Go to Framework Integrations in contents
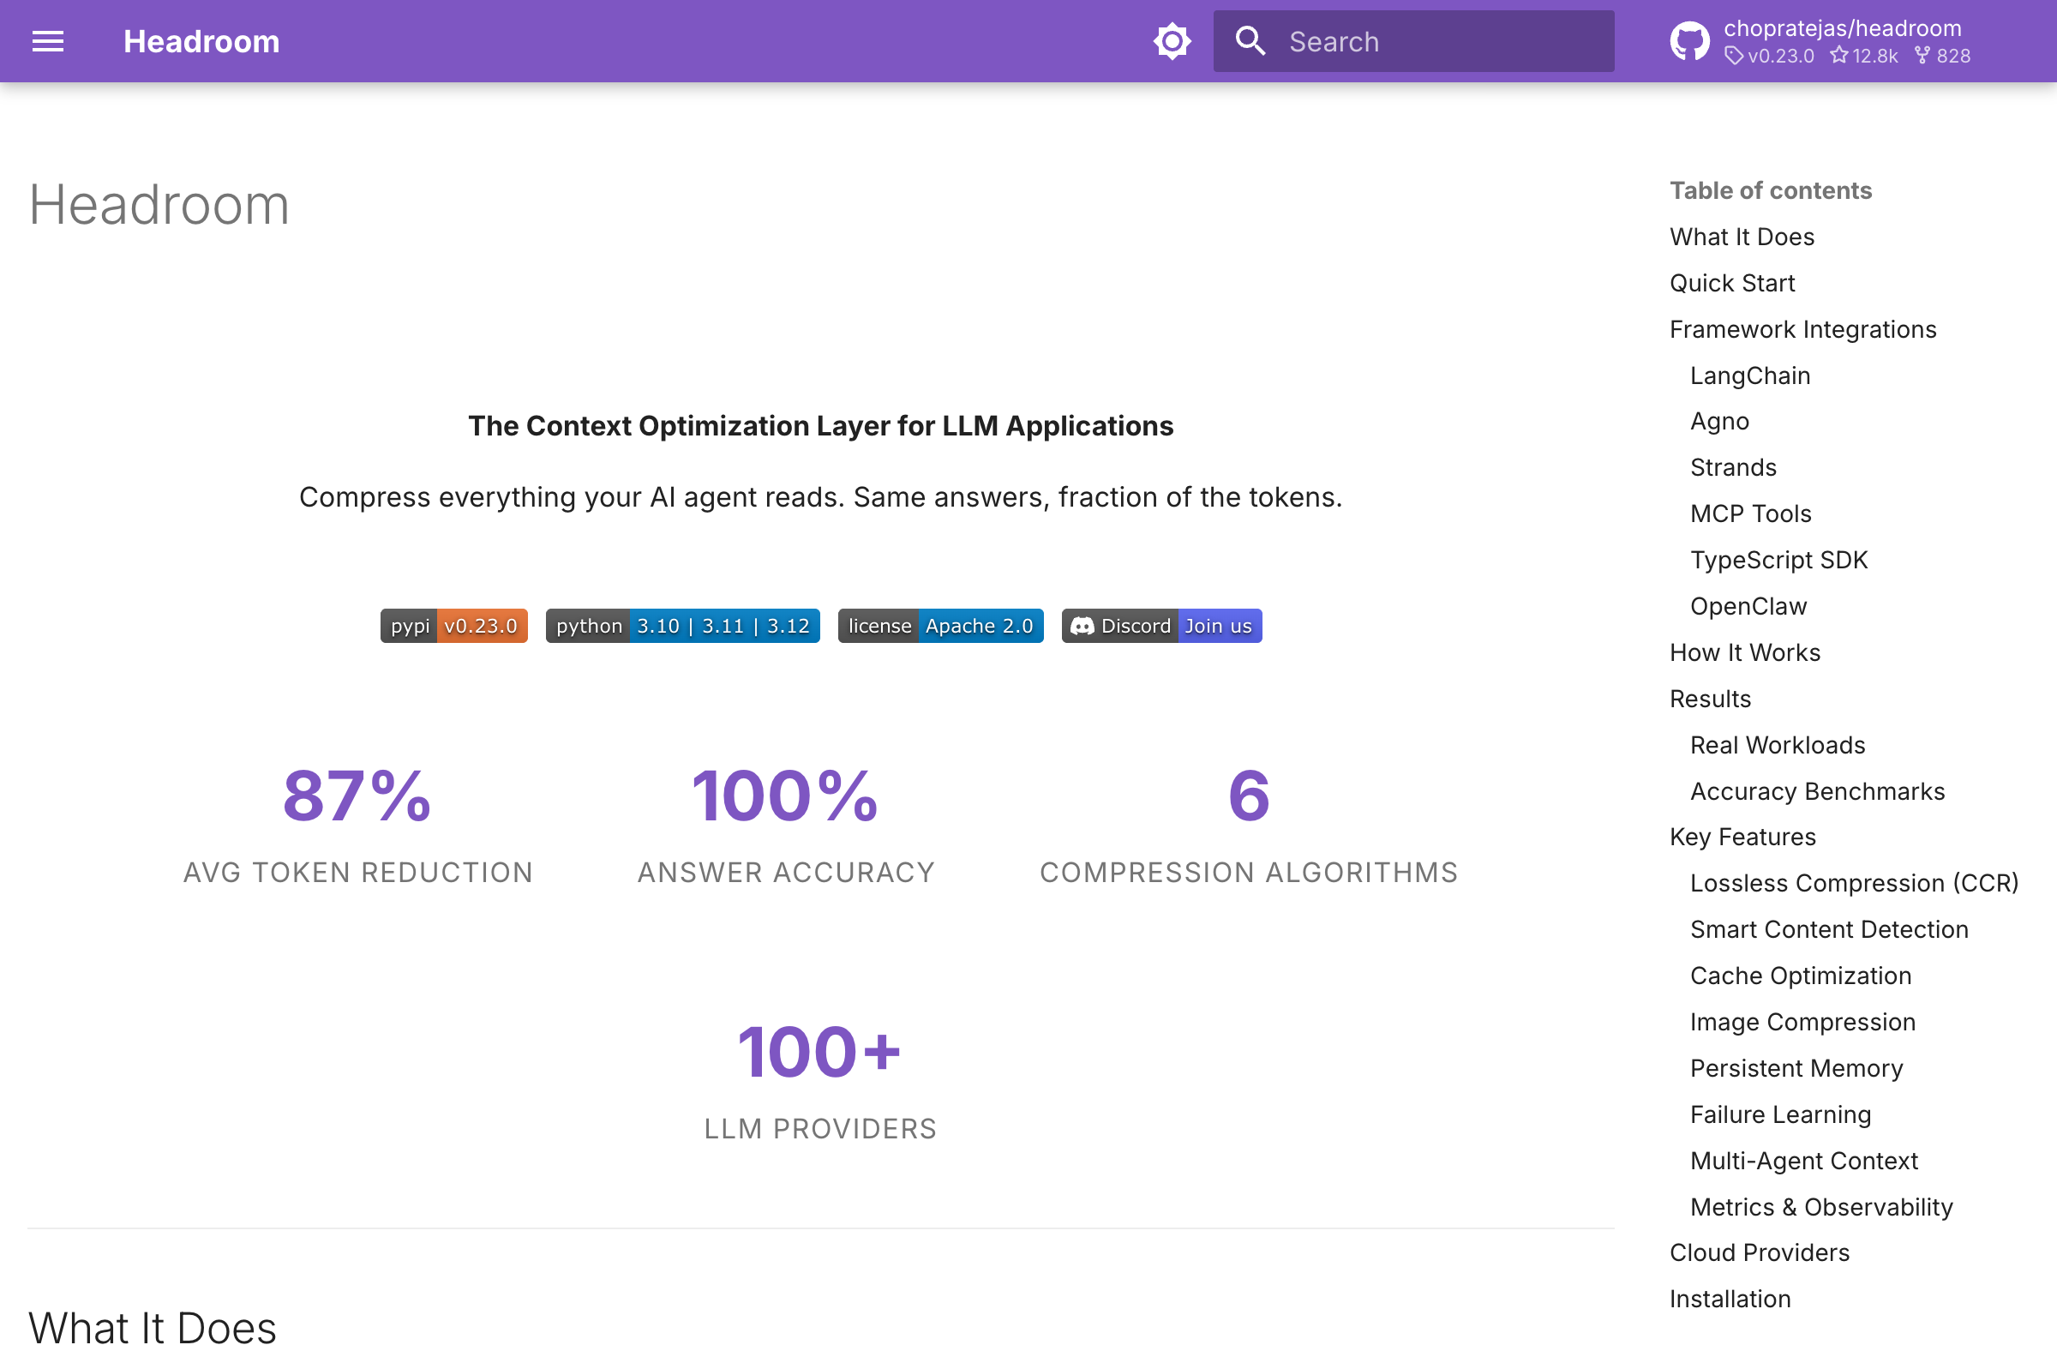The width and height of the screenshot is (2057, 1363). pos(1802,328)
